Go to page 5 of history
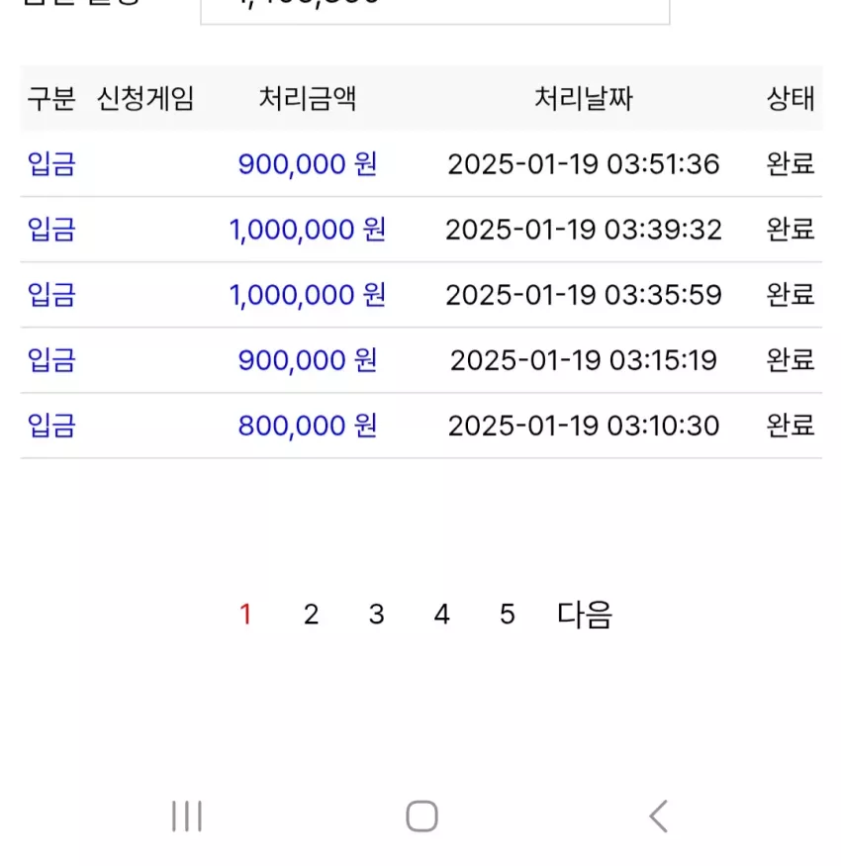Screen dimensions: 841x866 click(x=507, y=615)
